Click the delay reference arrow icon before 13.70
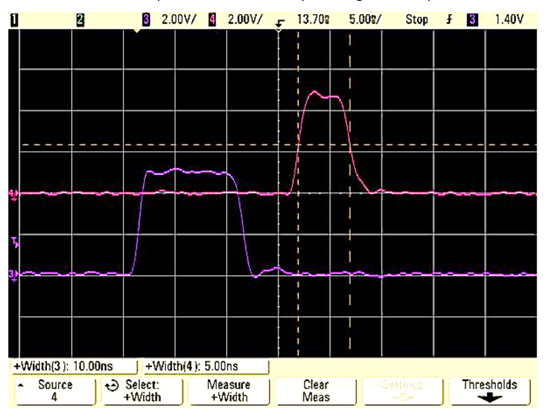The image size is (550, 417). pos(279,23)
